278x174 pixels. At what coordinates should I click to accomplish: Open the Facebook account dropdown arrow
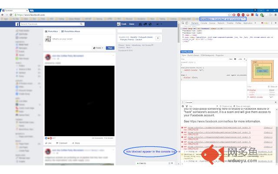click(x=161, y=24)
